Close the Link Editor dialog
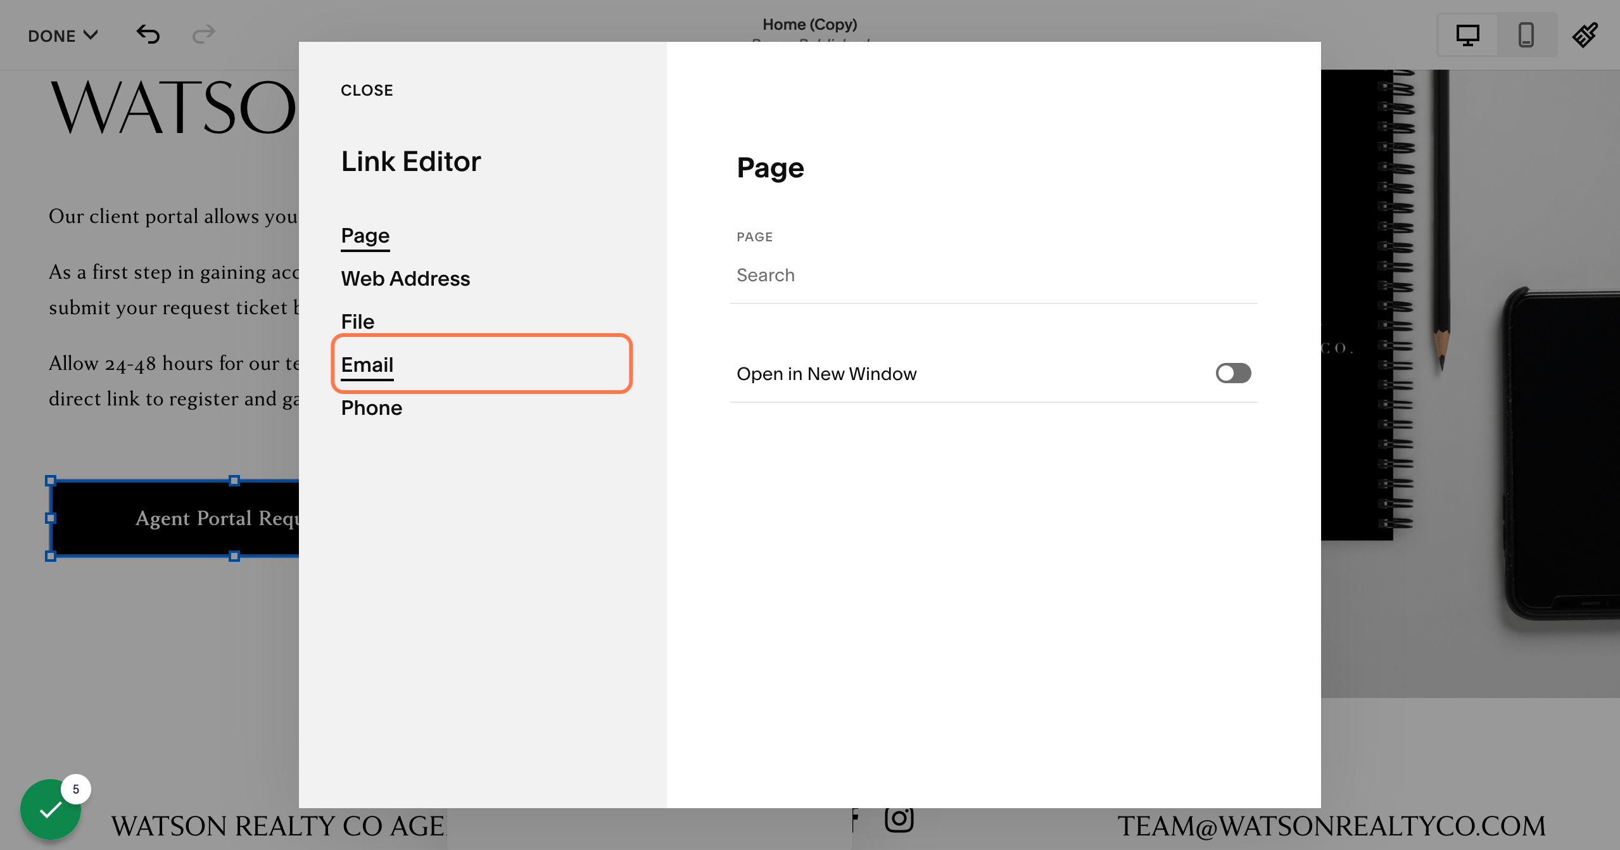The width and height of the screenshot is (1620, 850). [x=367, y=91]
